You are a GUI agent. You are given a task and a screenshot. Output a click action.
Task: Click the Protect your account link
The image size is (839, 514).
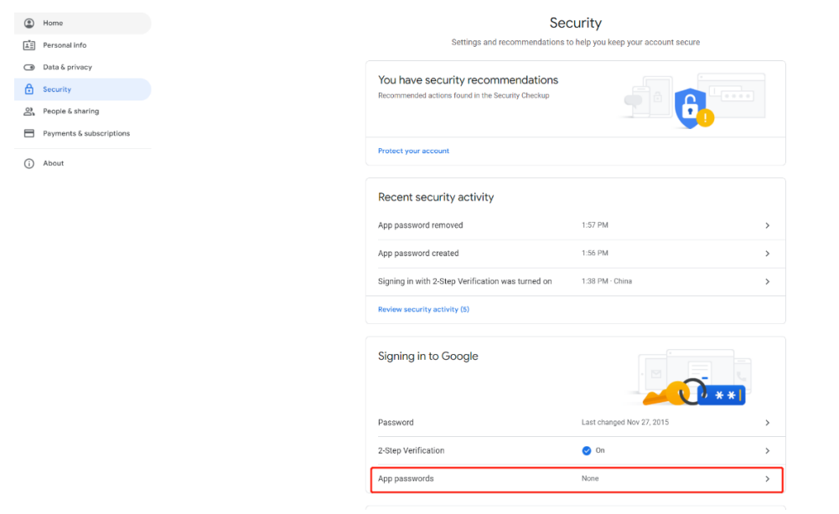tap(413, 152)
